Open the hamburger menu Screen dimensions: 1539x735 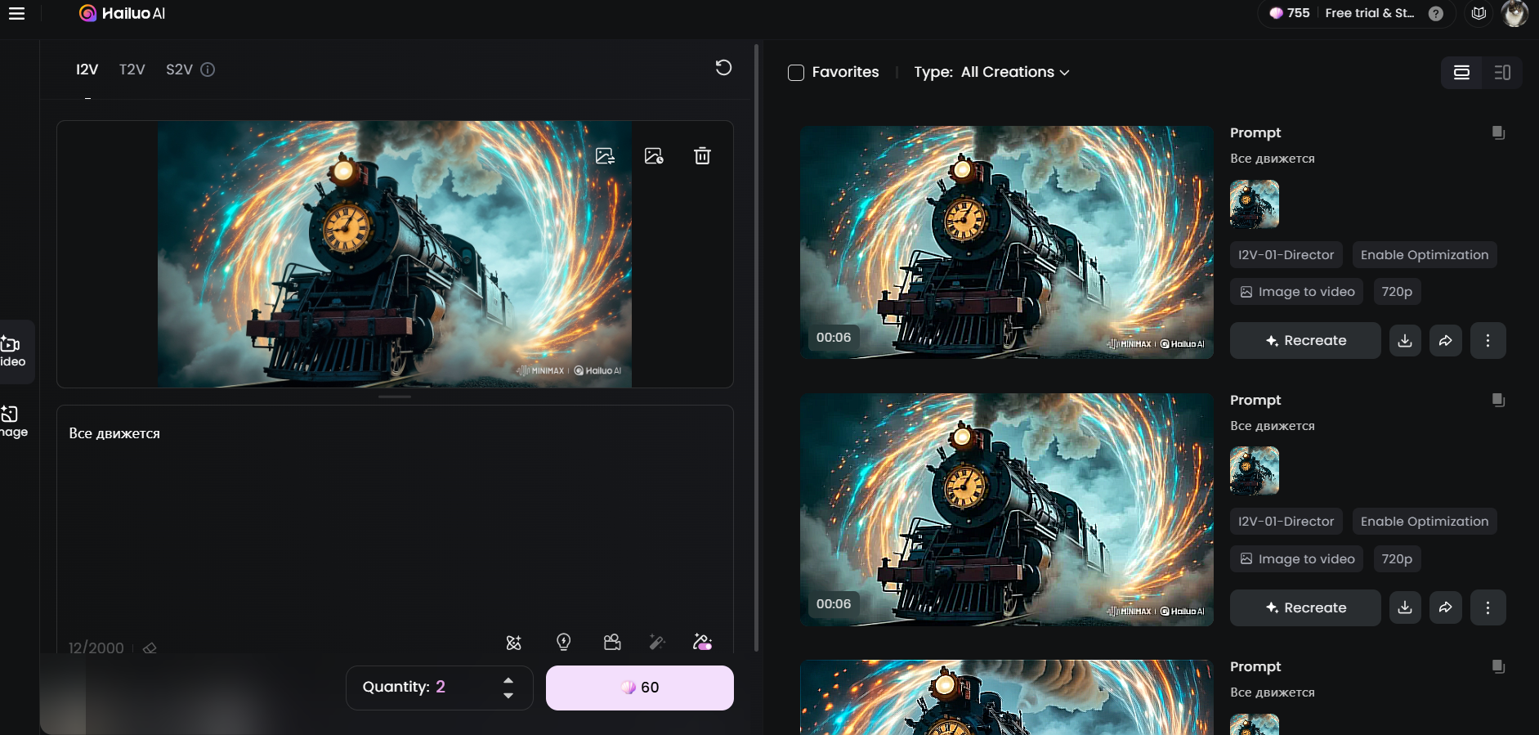16,13
